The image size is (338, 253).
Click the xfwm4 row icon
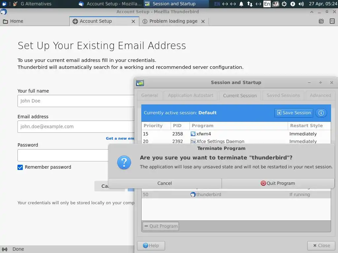[x=193, y=134]
